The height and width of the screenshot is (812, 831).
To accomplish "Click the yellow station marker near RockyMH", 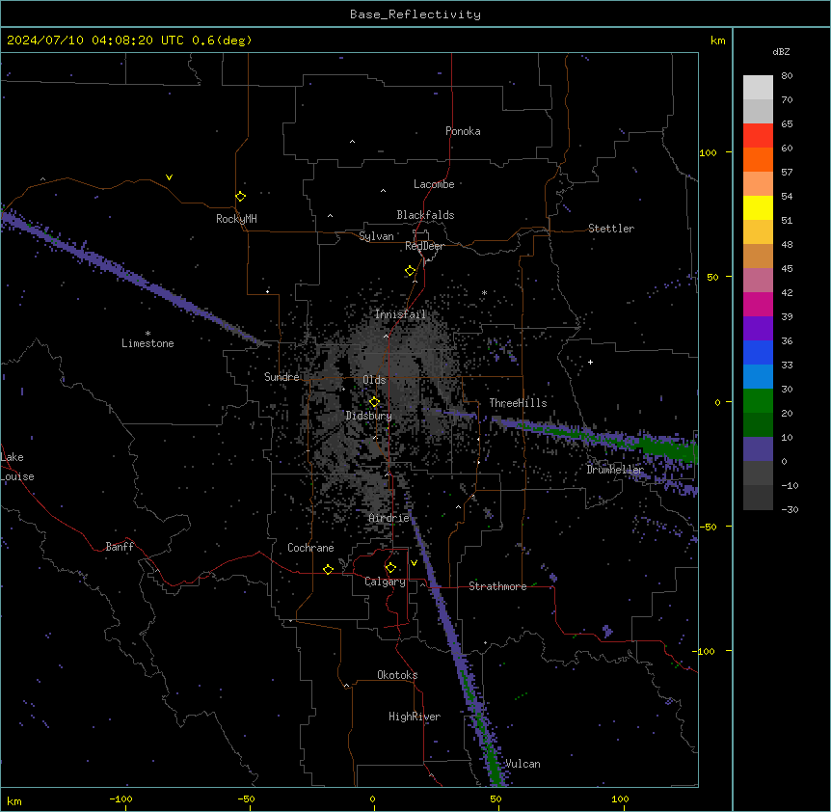I will click(x=240, y=197).
